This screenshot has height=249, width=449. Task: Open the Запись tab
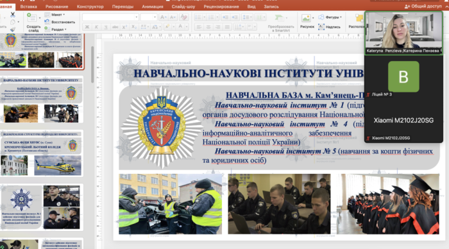click(x=271, y=6)
